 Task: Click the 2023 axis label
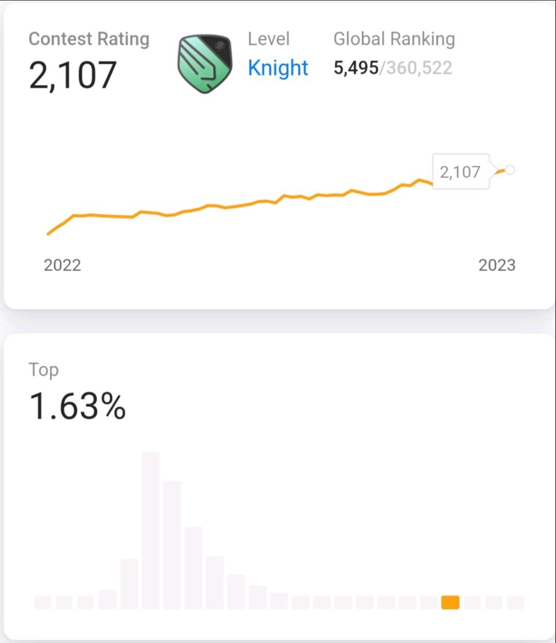click(497, 265)
